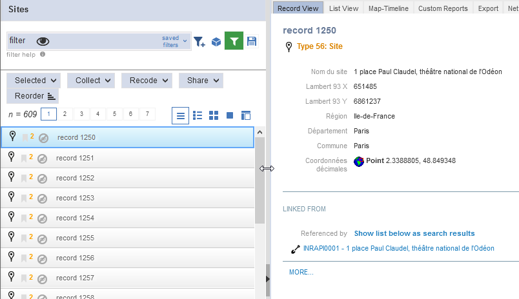Click the filter help info icon
The image size is (519, 299).
(43, 54)
